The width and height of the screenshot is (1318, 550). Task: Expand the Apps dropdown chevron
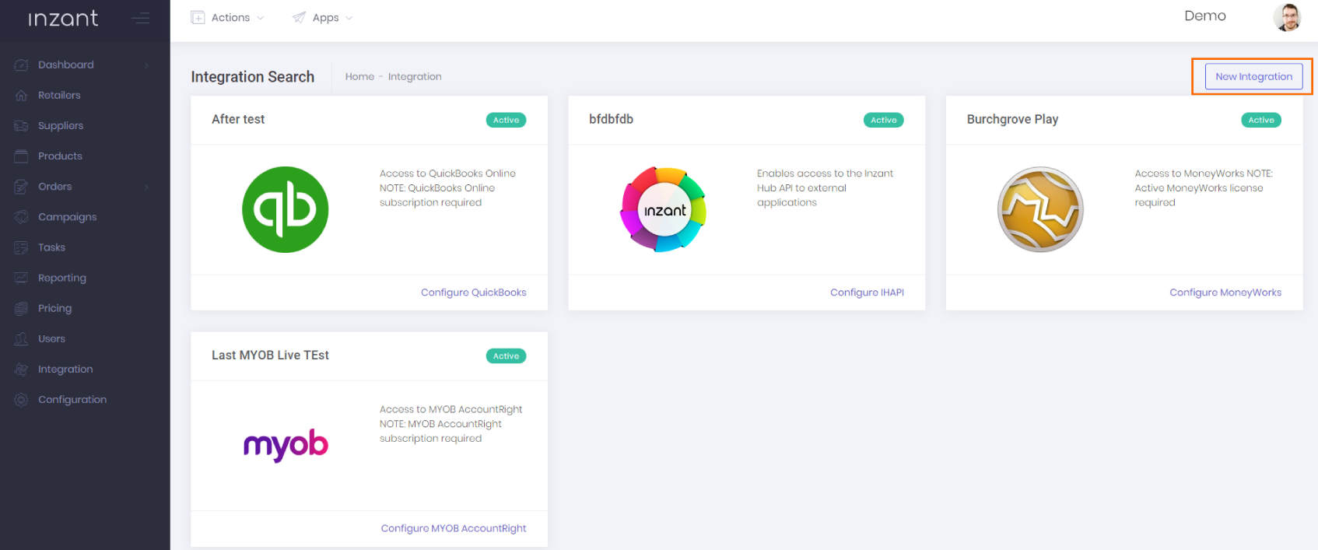[349, 18]
